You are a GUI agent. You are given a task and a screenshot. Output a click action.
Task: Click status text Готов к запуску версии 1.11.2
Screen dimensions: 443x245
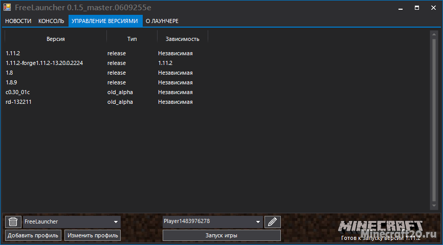click(x=381, y=238)
